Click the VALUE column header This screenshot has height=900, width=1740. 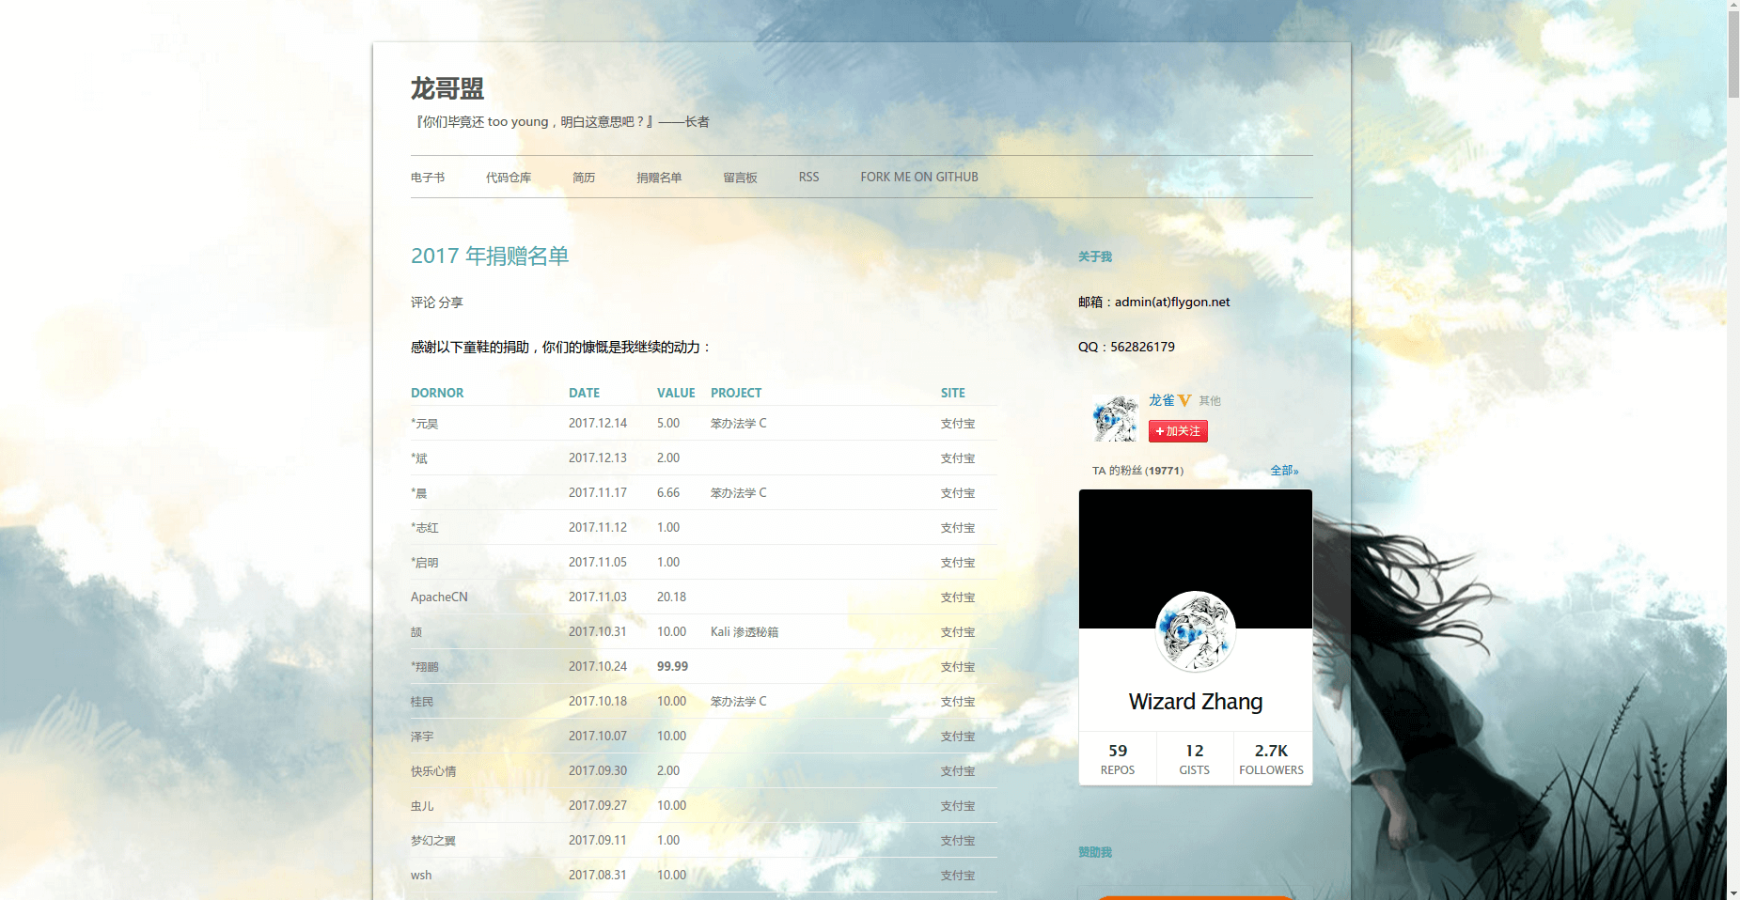point(676,393)
